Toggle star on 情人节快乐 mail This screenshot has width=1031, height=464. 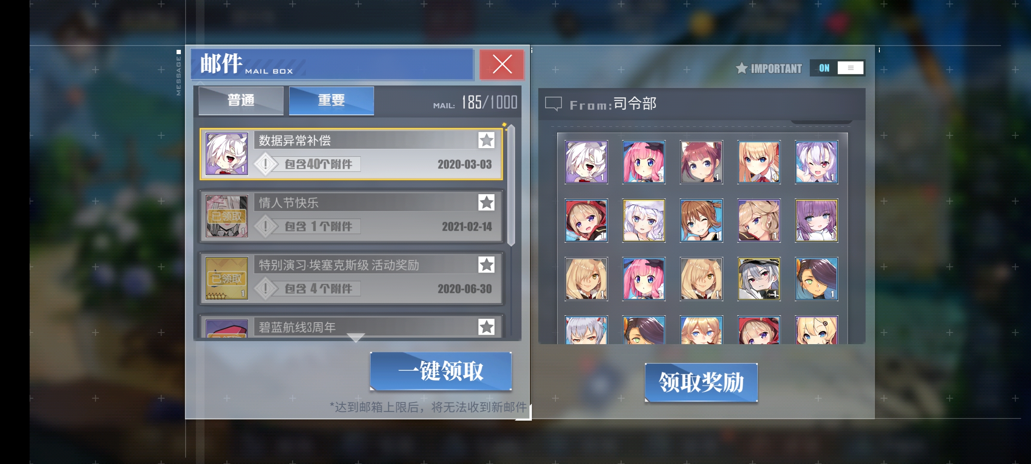pos(486,202)
